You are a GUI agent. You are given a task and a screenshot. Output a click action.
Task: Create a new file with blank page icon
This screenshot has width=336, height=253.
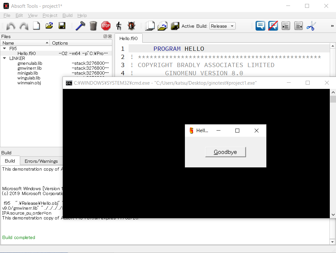36,26
